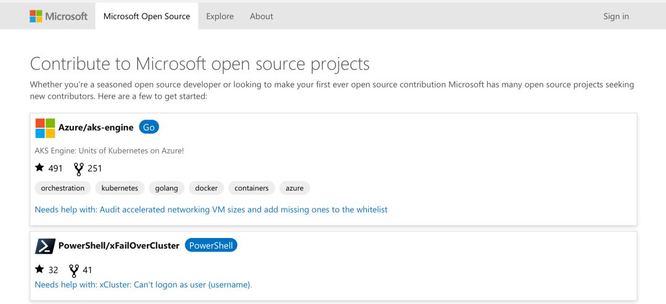Select the Go language badge

pos(149,128)
